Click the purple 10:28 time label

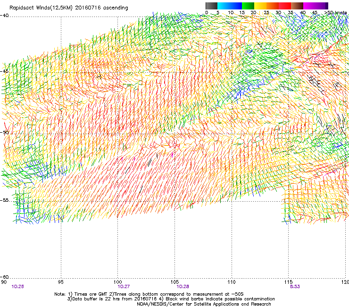click(x=183, y=287)
